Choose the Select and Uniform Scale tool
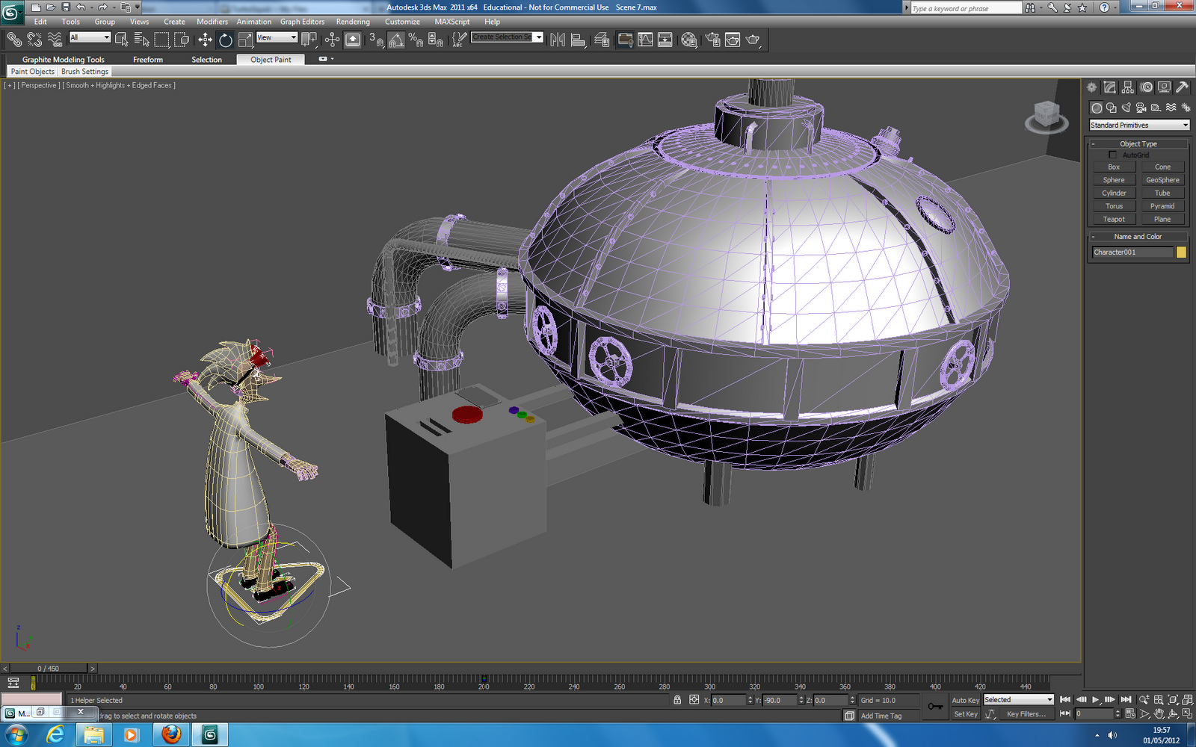 coord(246,40)
